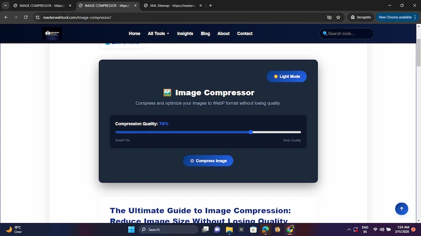Open a new tab with plus icon
The width and height of the screenshot is (421, 236).
pos(210,5)
